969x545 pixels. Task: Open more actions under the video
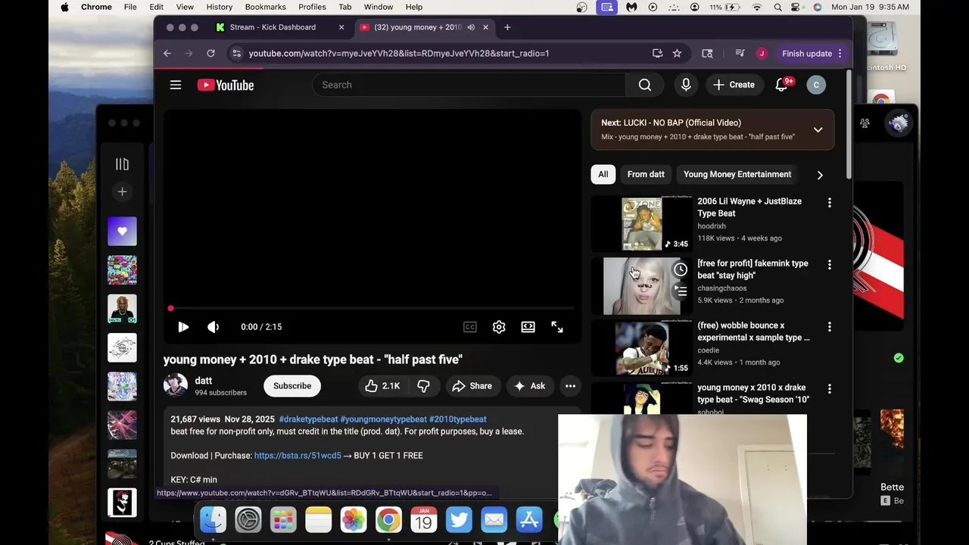click(x=570, y=386)
